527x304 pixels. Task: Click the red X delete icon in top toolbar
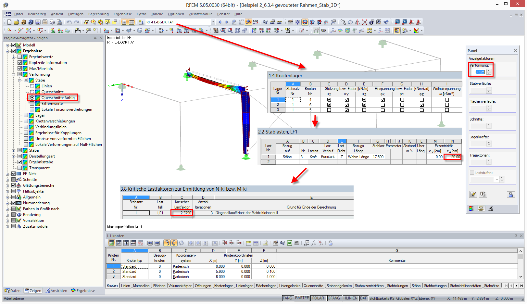click(x=365, y=22)
